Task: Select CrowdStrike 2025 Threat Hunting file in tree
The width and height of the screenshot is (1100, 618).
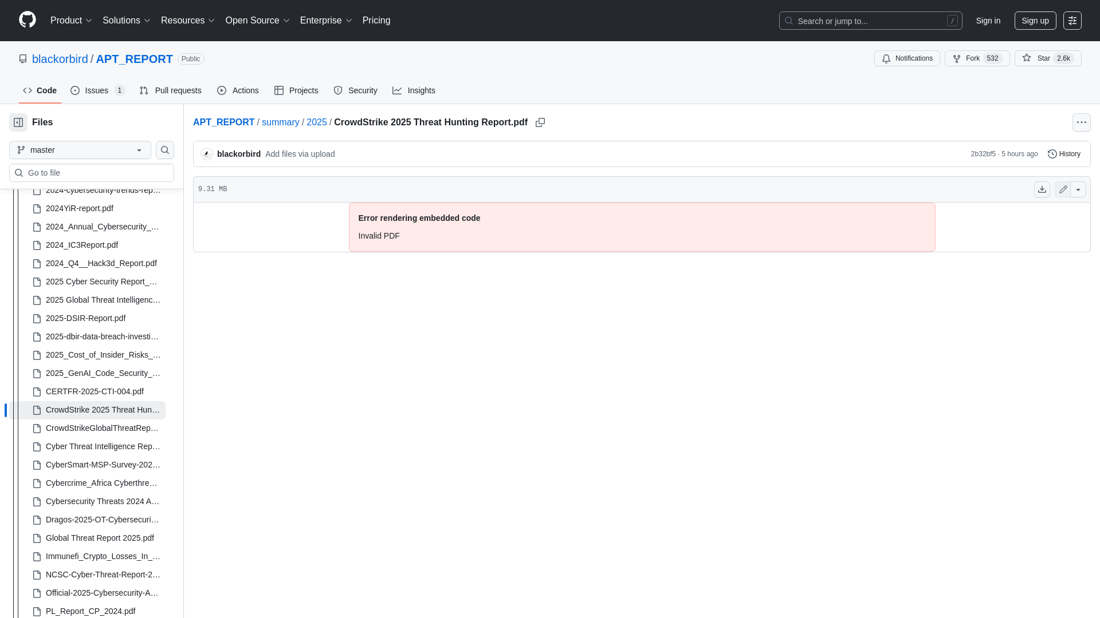Action: (87, 410)
